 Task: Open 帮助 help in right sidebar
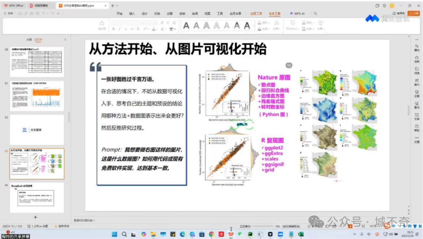417,128
